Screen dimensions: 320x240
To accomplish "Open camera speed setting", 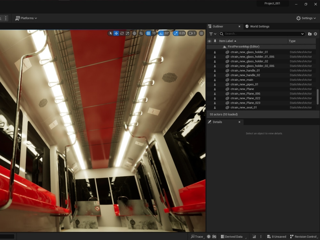I will coord(192,33).
